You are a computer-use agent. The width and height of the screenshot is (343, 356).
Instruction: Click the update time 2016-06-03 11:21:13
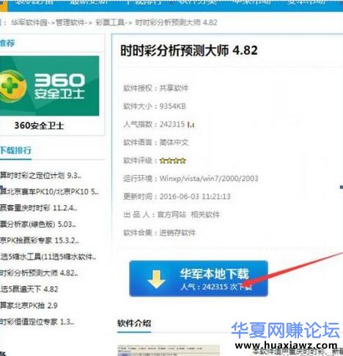tap(195, 196)
